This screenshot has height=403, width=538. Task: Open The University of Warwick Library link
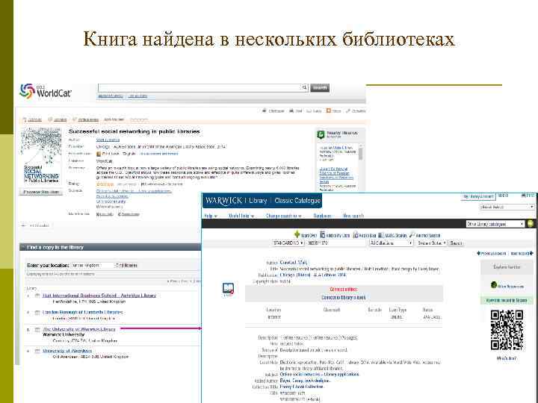pyautogui.click(x=79, y=329)
